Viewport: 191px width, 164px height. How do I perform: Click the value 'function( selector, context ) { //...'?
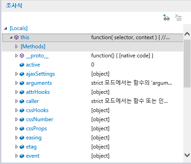[x=130, y=37]
